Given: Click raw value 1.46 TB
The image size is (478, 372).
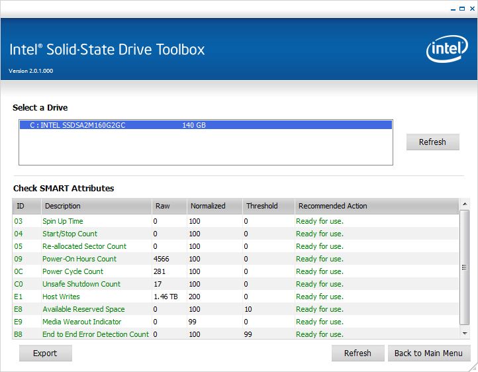Looking at the screenshot, I should (x=166, y=297).
